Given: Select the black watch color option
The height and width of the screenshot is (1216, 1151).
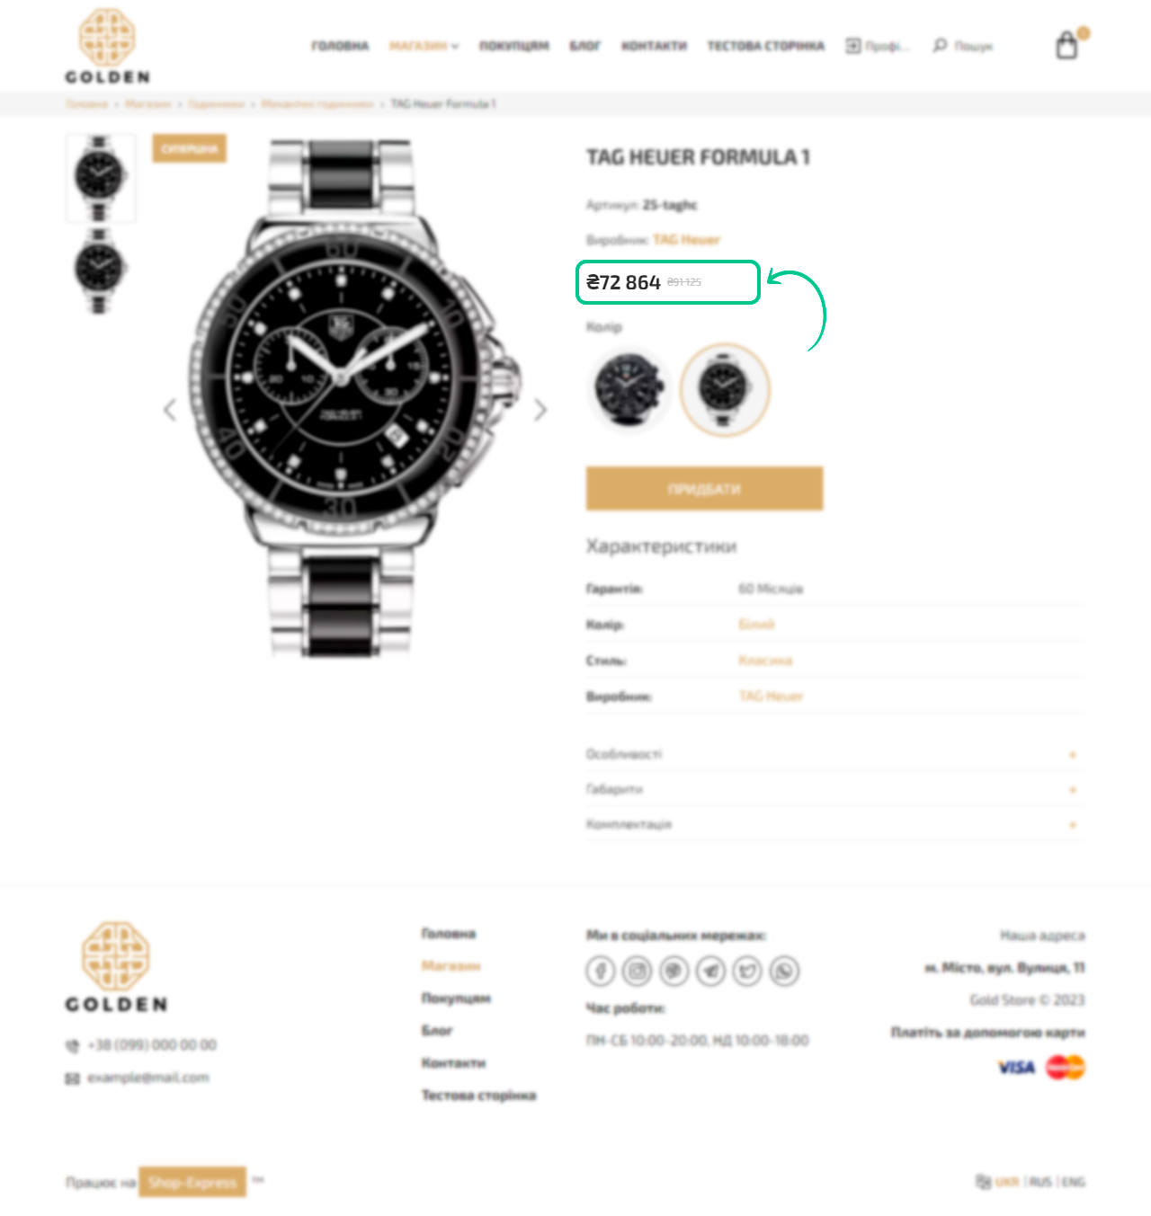Looking at the screenshot, I should [x=629, y=389].
